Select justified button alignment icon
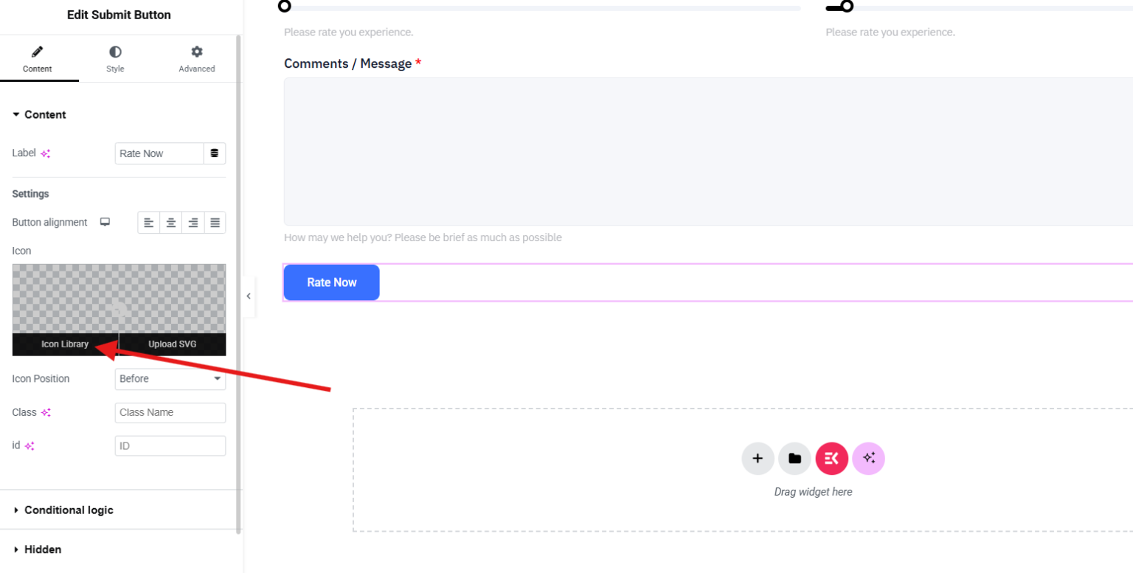The height and width of the screenshot is (573, 1133). [x=215, y=222]
